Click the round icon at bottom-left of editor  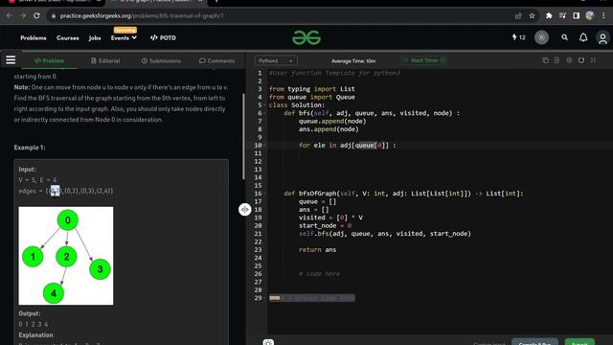268,342
